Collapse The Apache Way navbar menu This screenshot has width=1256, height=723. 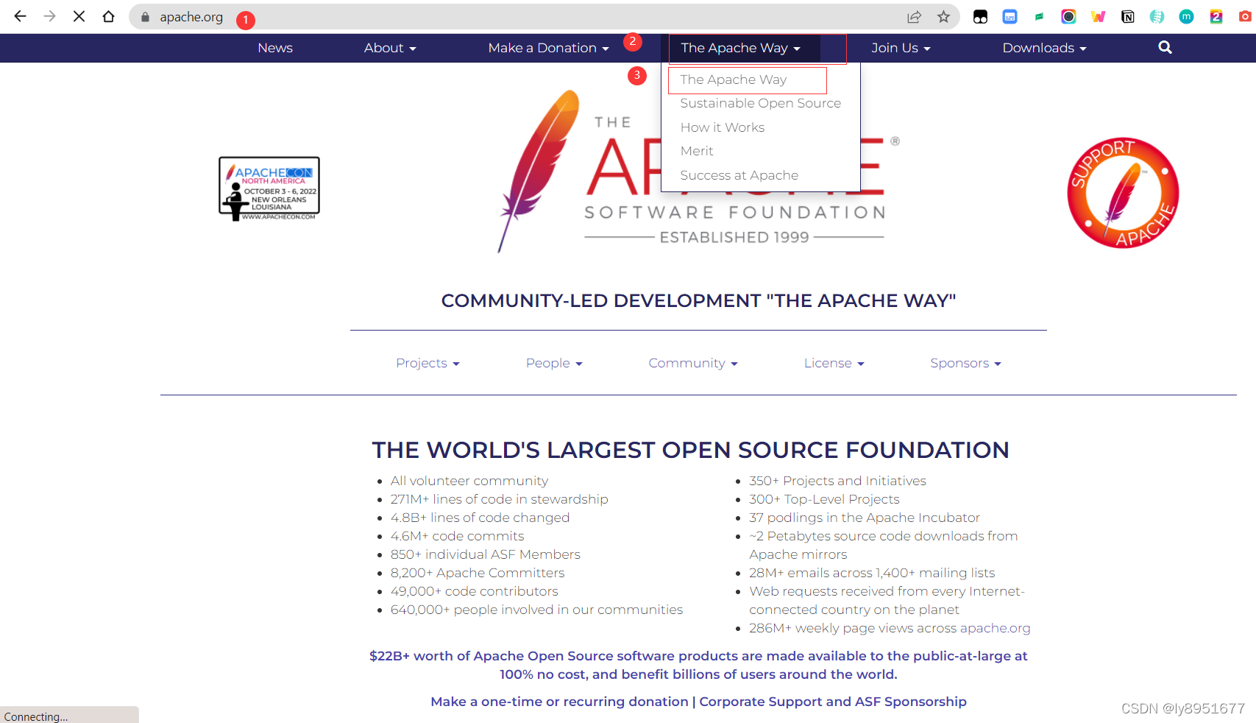click(740, 48)
